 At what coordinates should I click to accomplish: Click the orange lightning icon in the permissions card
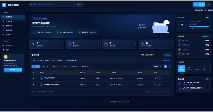[179, 50]
